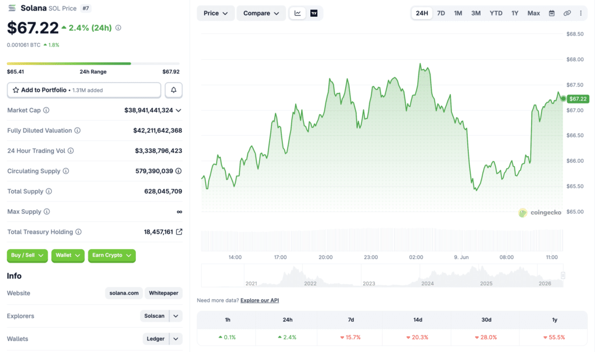This screenshot has height=352, width=595.
Task: Click the volume bars area under chart
Action: 382,240
